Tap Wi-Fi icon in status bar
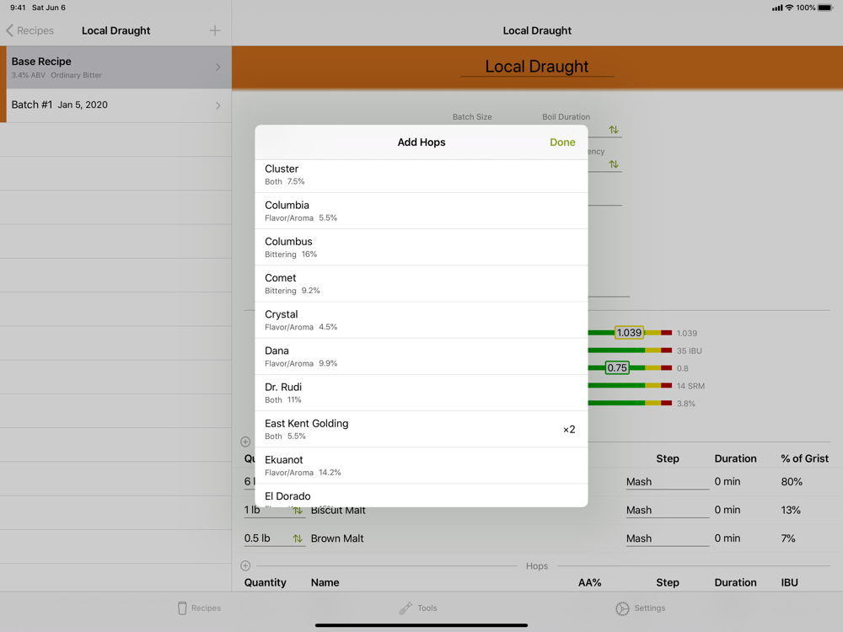This screenshot has height=632, width=843. 789,8
